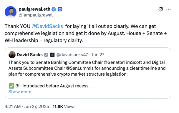This screenshot has width=179, height=113.
Task: Click the Coinbase affiliation badge icon
Action: point(60,9)
